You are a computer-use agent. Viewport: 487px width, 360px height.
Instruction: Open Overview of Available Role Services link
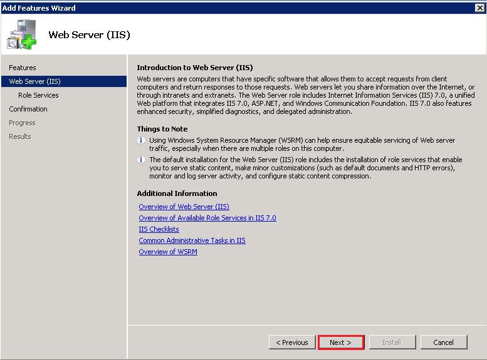(x=207, y=218)
